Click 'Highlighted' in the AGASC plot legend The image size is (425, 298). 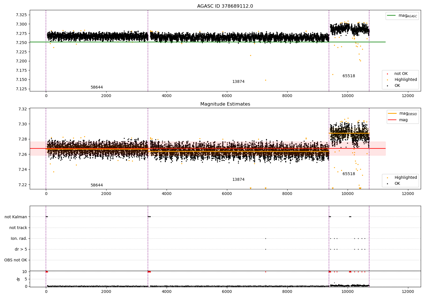pyautogui.click(x=402, y=80)
